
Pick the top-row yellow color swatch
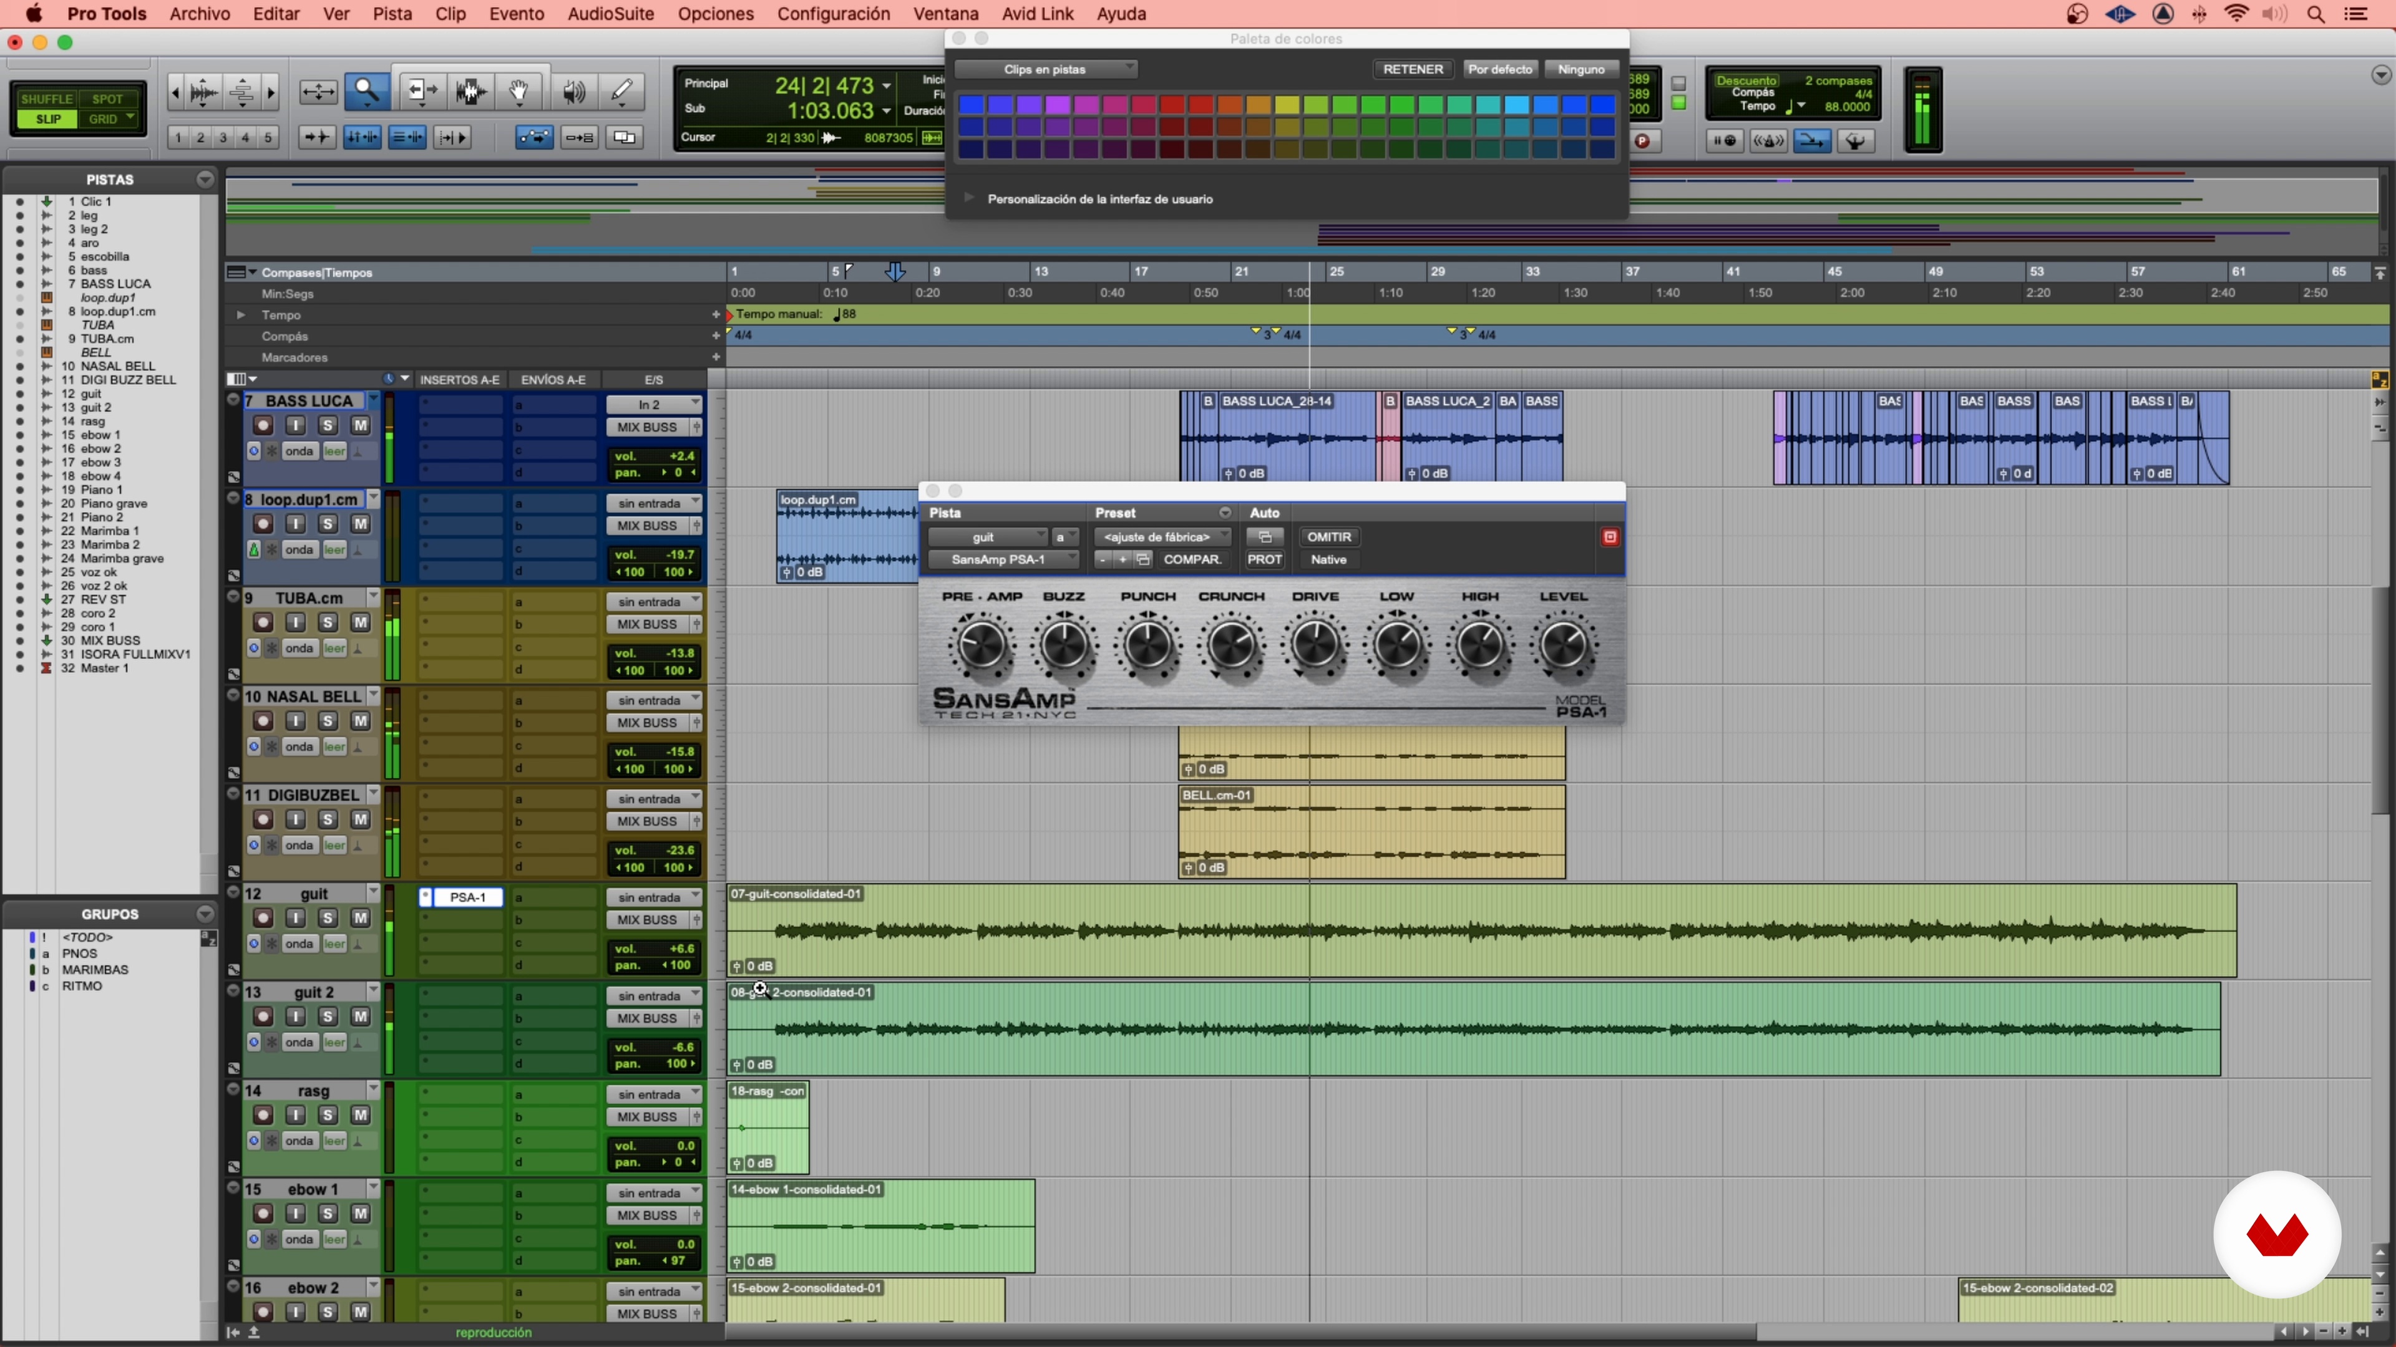(1287, 104)
